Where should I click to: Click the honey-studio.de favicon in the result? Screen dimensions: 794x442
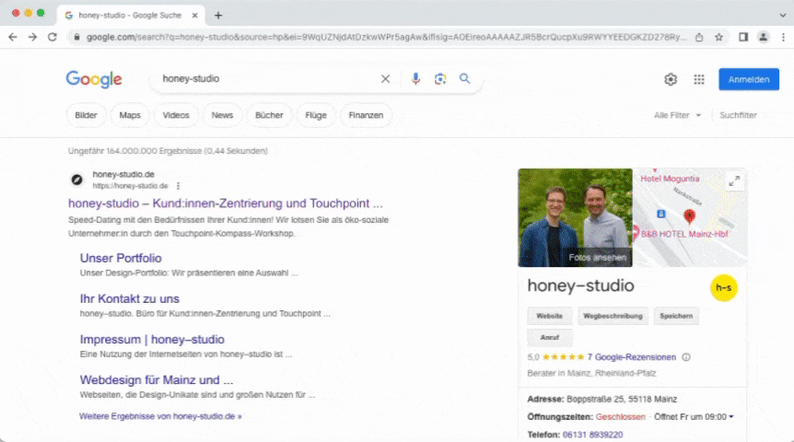[76, 180]
